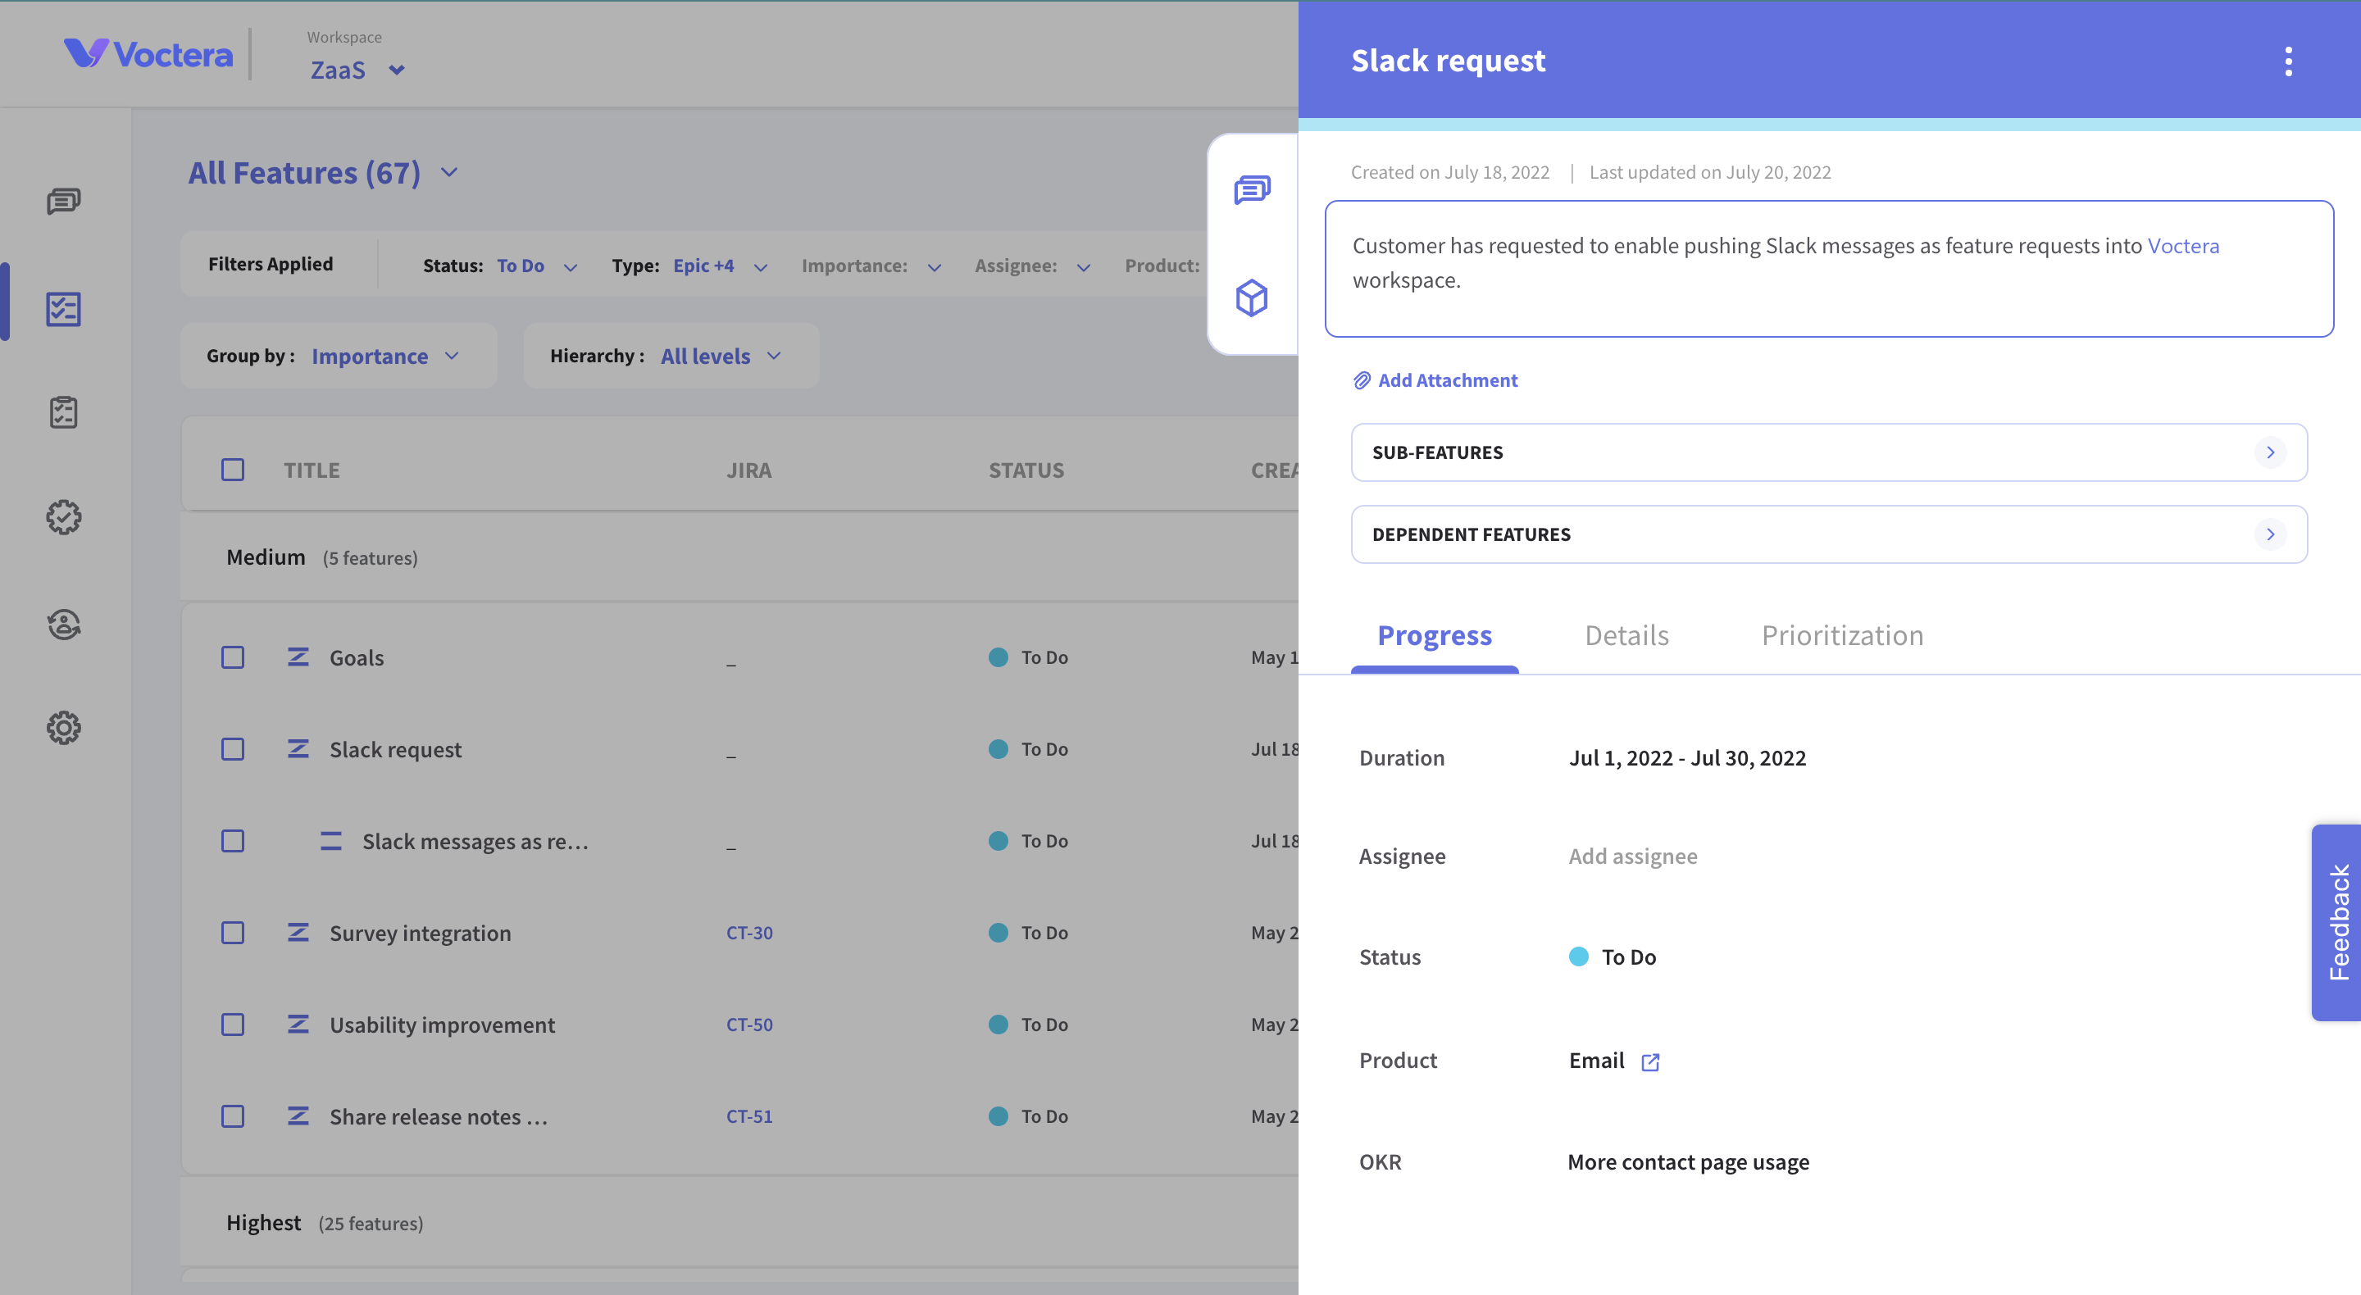Click the Duration date range value
Screen dimensions: 2361x1295
1687,758
